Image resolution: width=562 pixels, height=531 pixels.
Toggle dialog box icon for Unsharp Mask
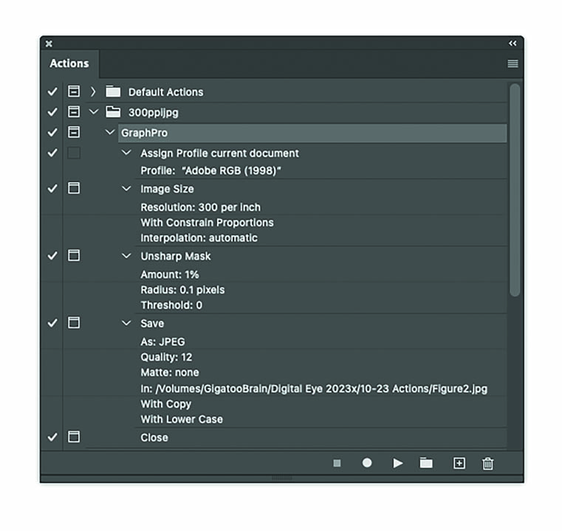[x=74, y=256]
